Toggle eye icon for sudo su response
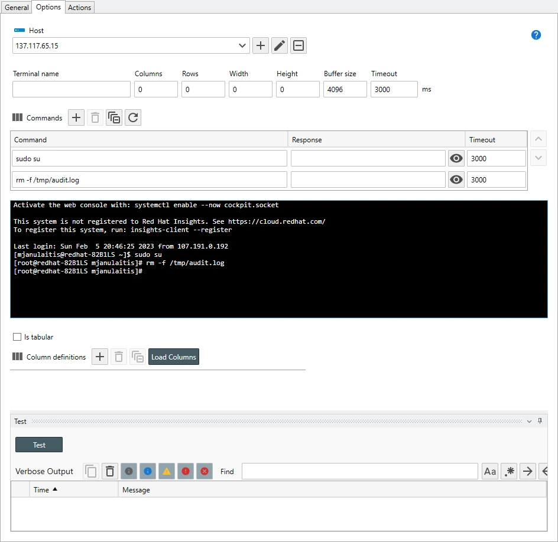Screen dimensions: 558x542 point(456,158)
